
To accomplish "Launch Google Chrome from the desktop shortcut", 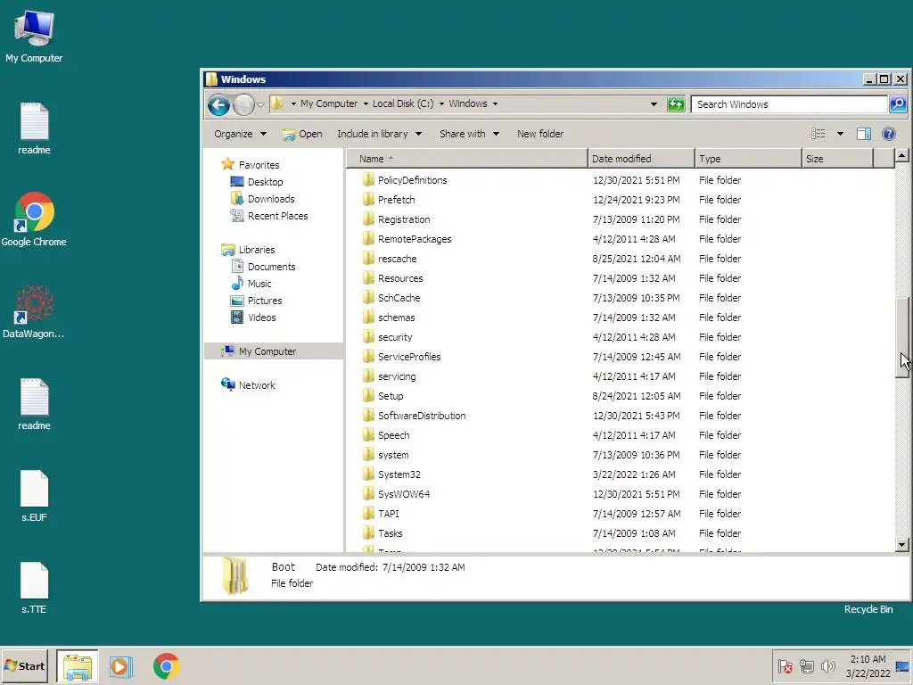I will tap(34, 219).
